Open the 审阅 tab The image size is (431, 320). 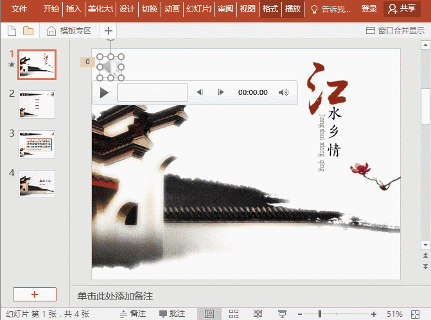click(225, 9)
